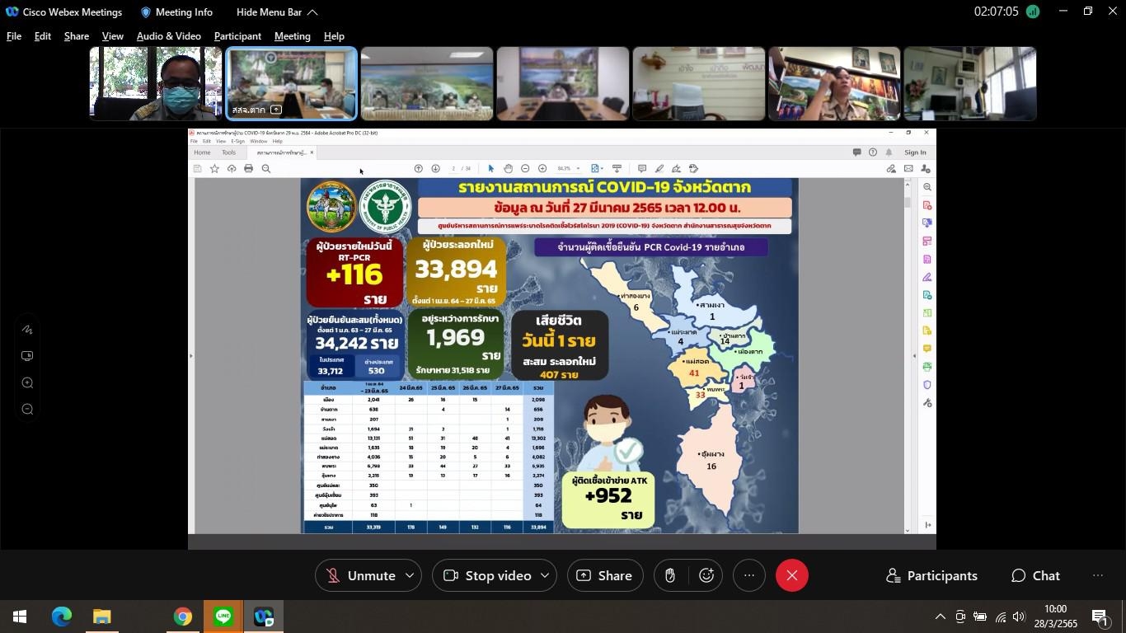Click Acrobat vertical scrollbar
Image resolution: width=1126 pixels, height=633 pixels.
908,356
